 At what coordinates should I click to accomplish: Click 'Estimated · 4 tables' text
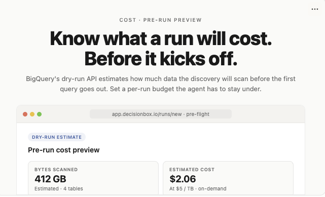pyautogui.click(x=59, y=189)
